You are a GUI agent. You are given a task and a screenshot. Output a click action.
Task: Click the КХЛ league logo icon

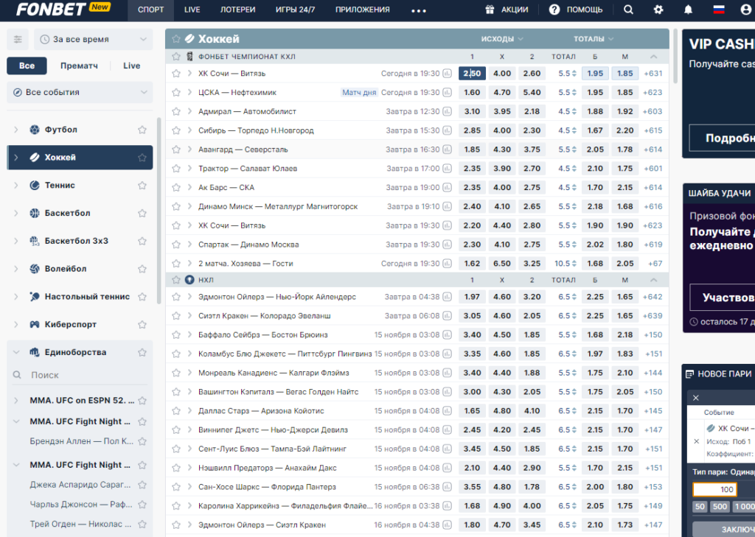coord(189,56)
